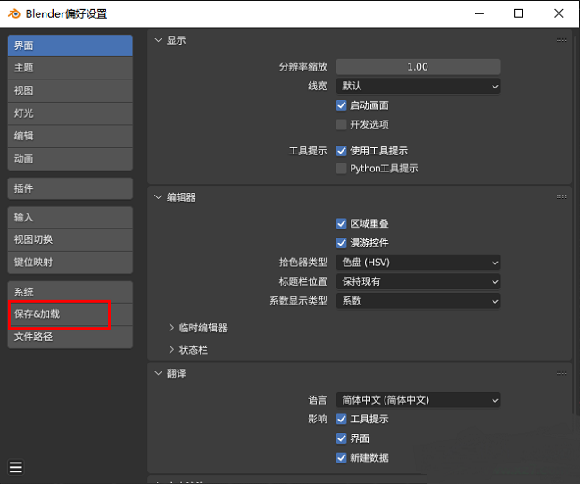Click the Blender logo in title bar

tap(14, 13)
